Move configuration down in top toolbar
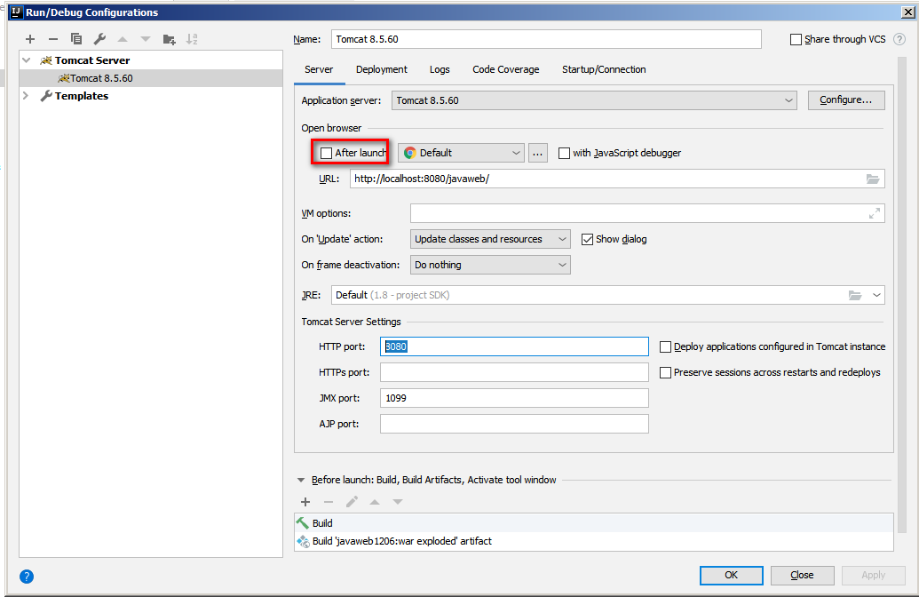The width and height of the screenshot is (919, 597). pyautogui.click(x=146, y=39)
